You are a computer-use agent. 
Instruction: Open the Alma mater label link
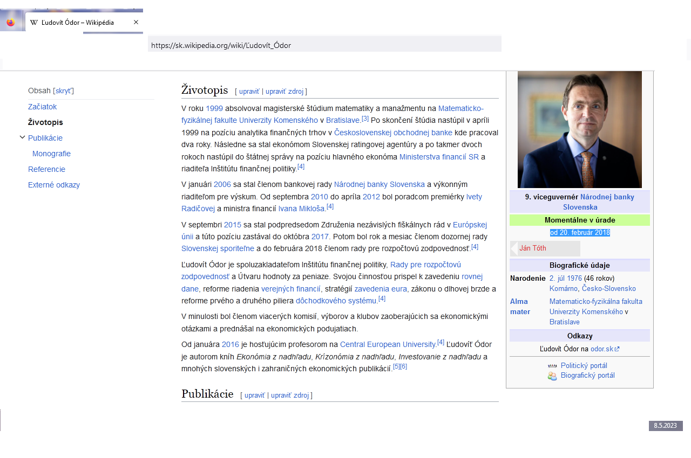click(520, 307)
